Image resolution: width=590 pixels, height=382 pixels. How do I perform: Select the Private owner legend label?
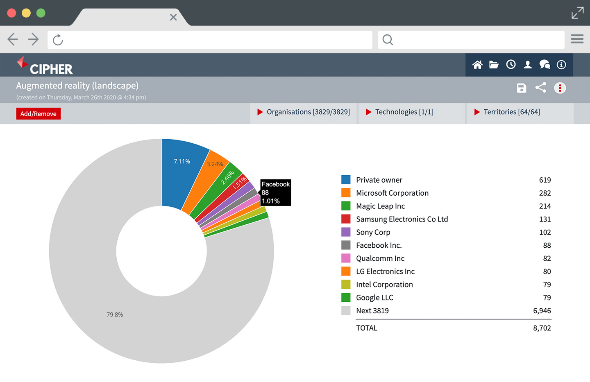pyautogui.click(x=379, y=180)
